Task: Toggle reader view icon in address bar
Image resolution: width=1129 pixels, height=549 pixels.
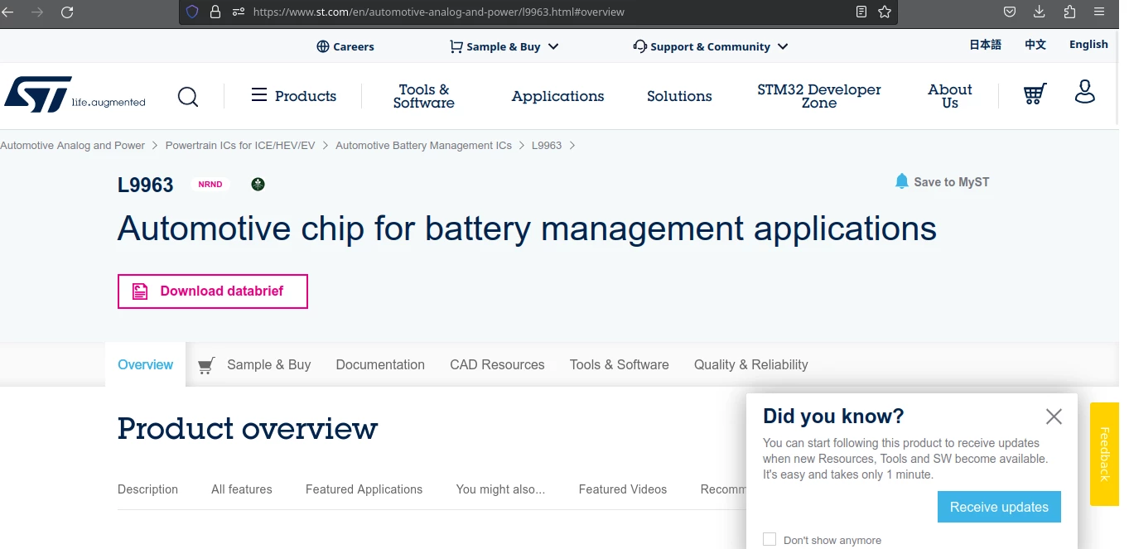Action: click(x=861, y=12)
